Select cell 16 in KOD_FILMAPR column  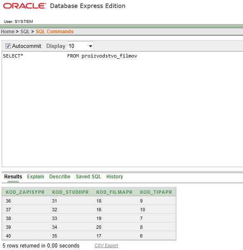click(99, 210)
